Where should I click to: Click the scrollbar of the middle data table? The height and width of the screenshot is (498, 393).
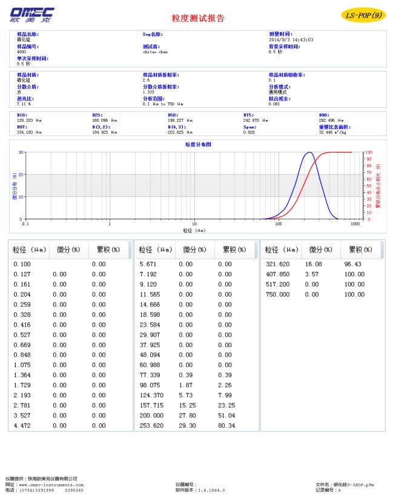tap(256, 250)
